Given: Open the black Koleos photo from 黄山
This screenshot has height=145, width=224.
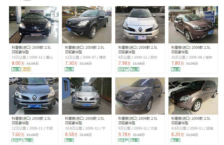Looking at the screenshot, I should pos(34,25).
